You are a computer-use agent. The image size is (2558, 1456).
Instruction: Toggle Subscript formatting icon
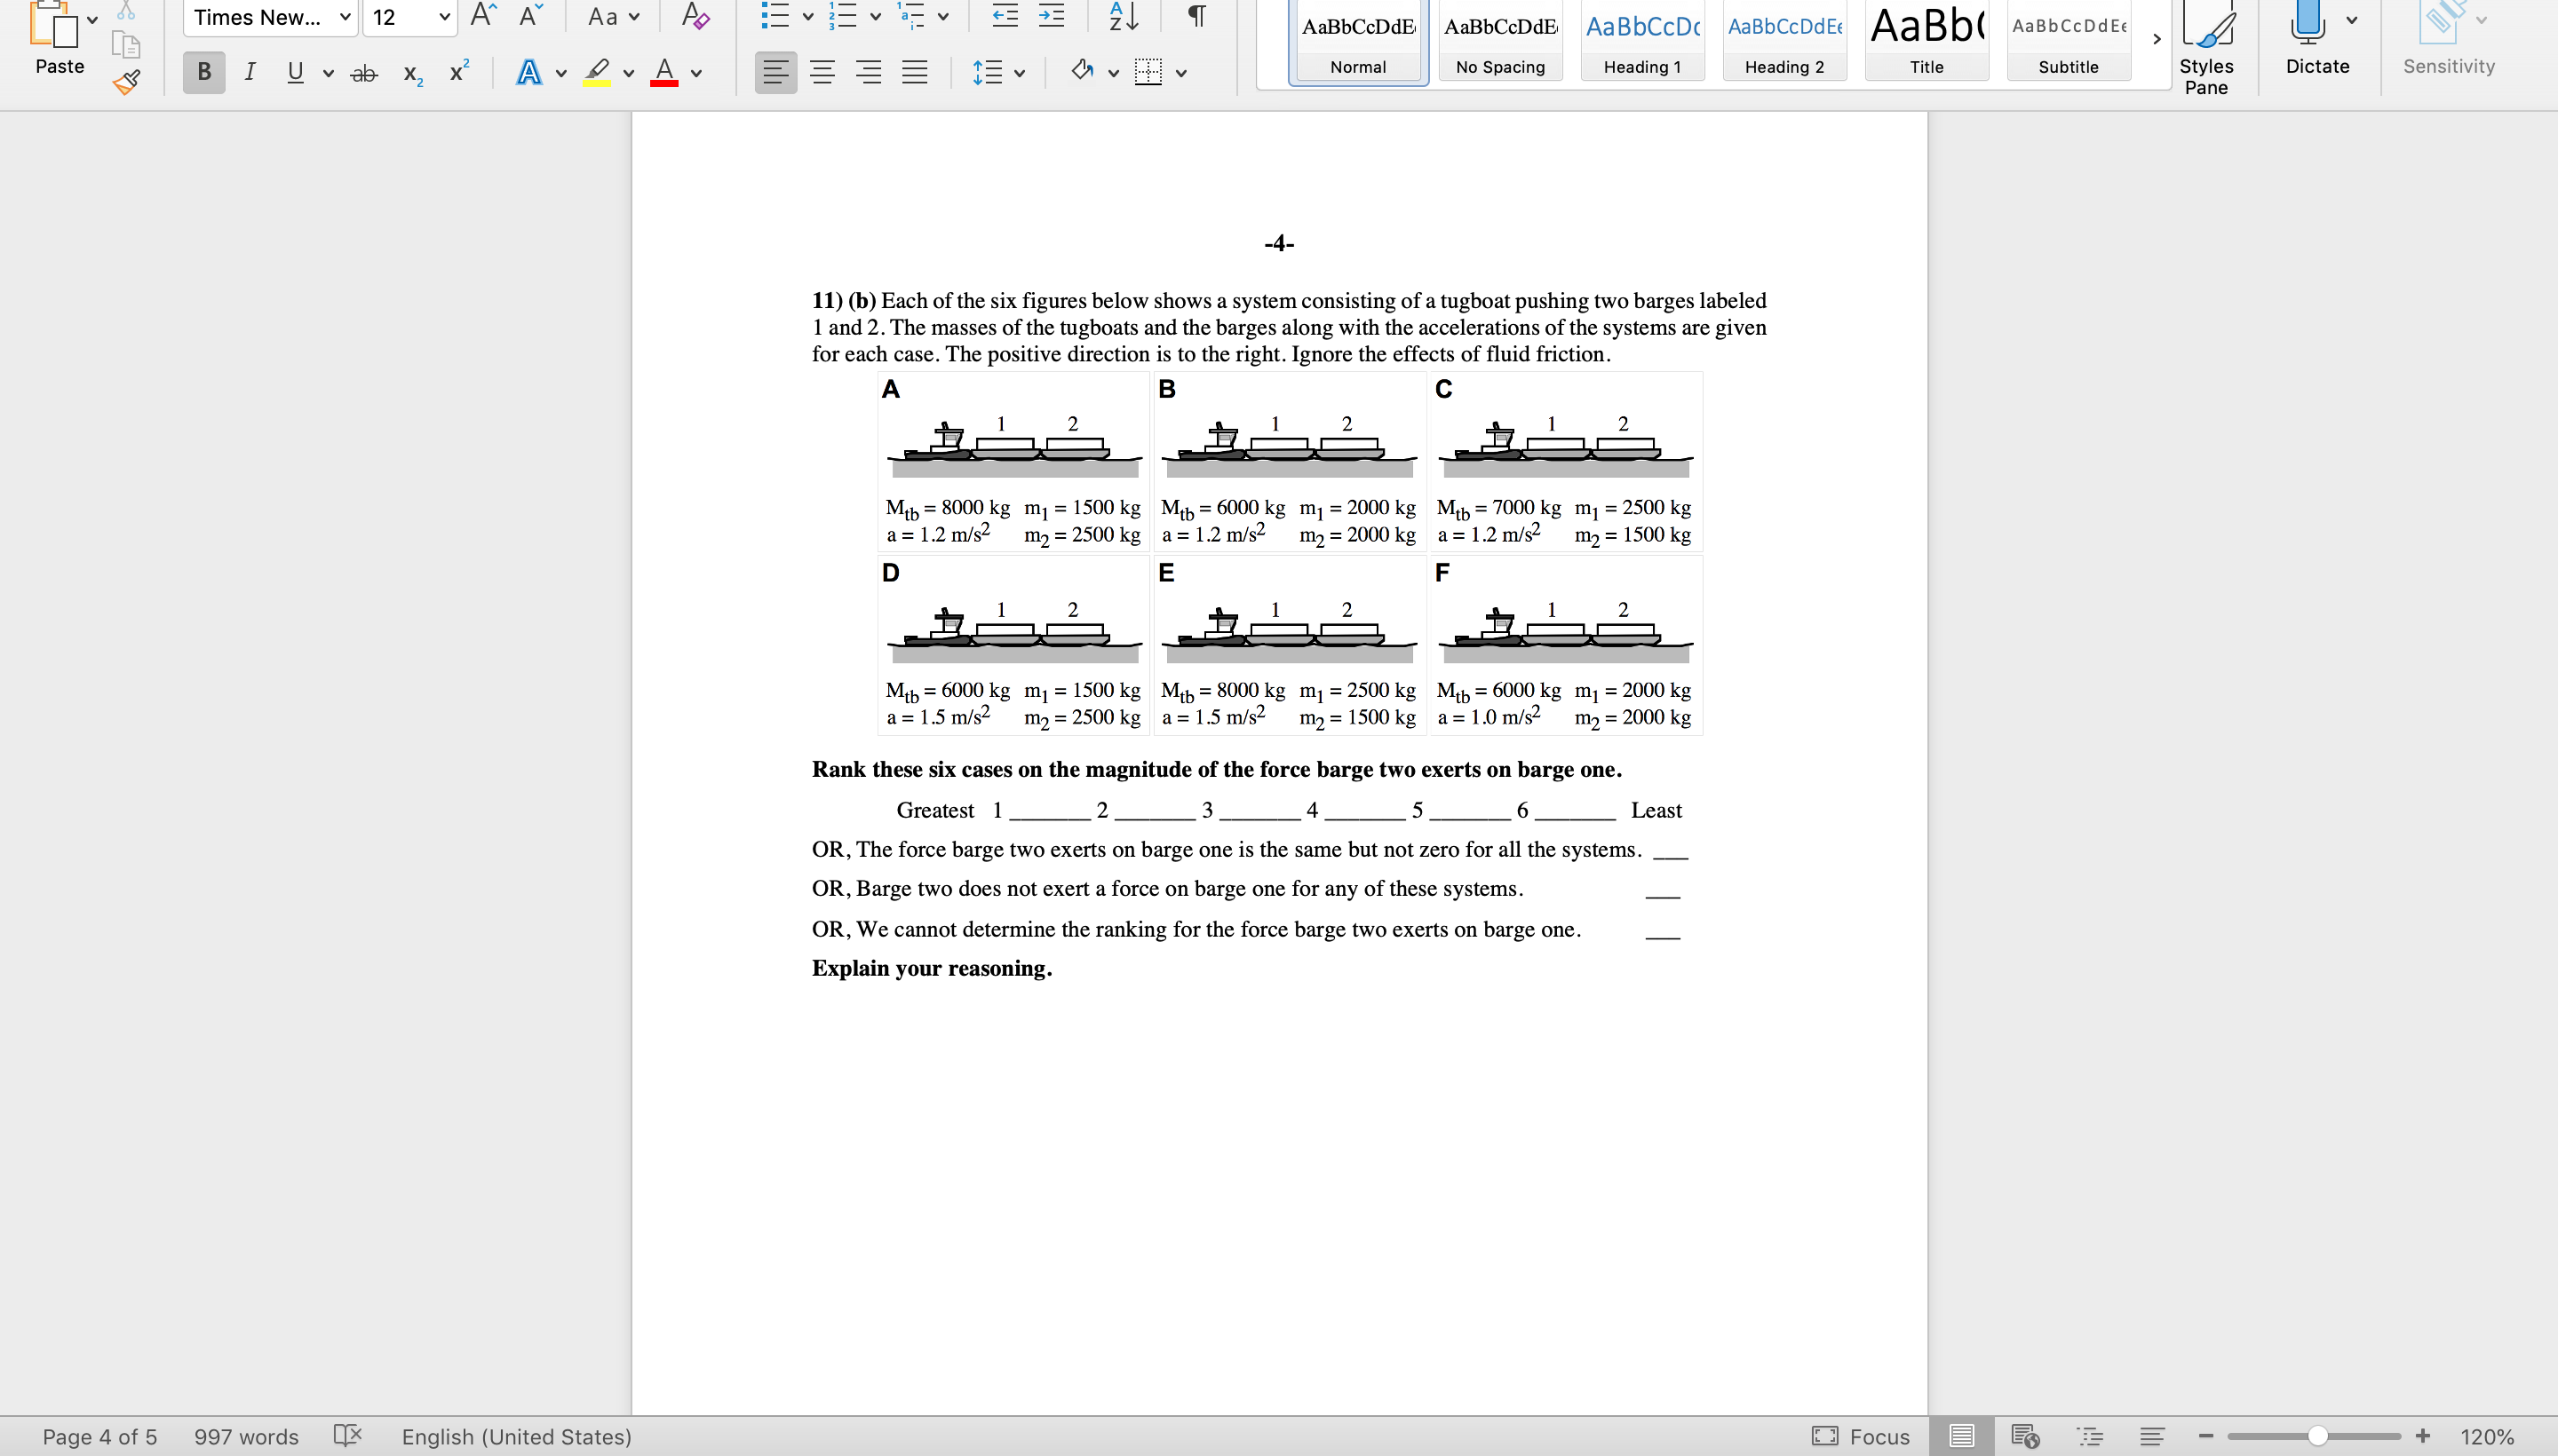pos(409,70)
